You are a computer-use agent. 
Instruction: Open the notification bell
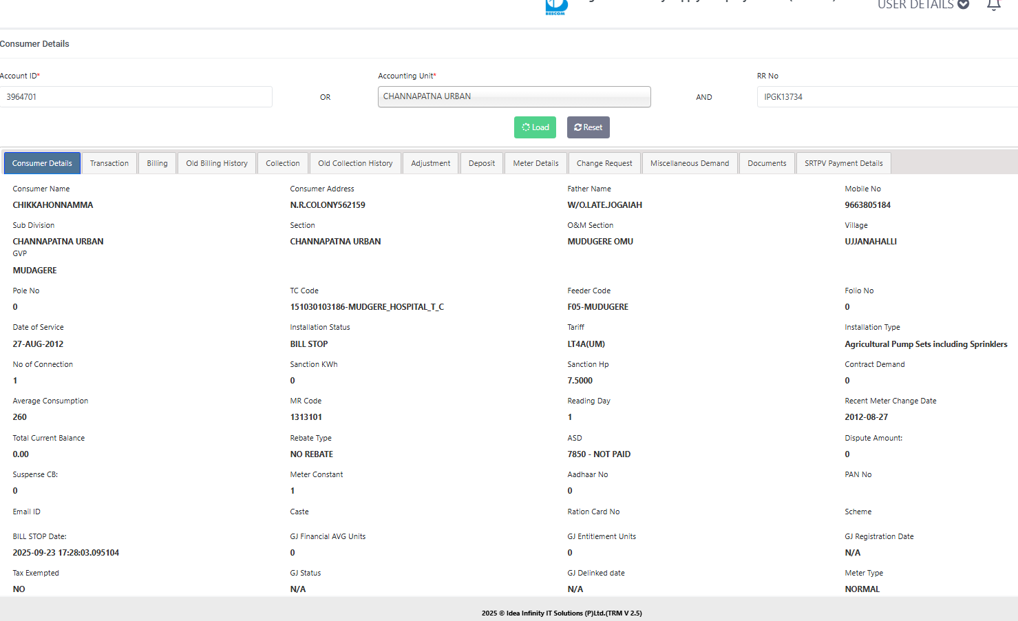993,5
